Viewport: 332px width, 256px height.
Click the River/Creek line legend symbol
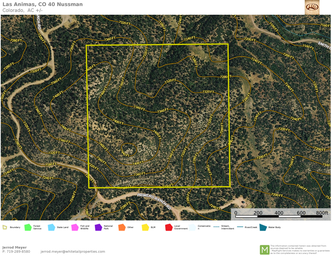click(240, 227)
